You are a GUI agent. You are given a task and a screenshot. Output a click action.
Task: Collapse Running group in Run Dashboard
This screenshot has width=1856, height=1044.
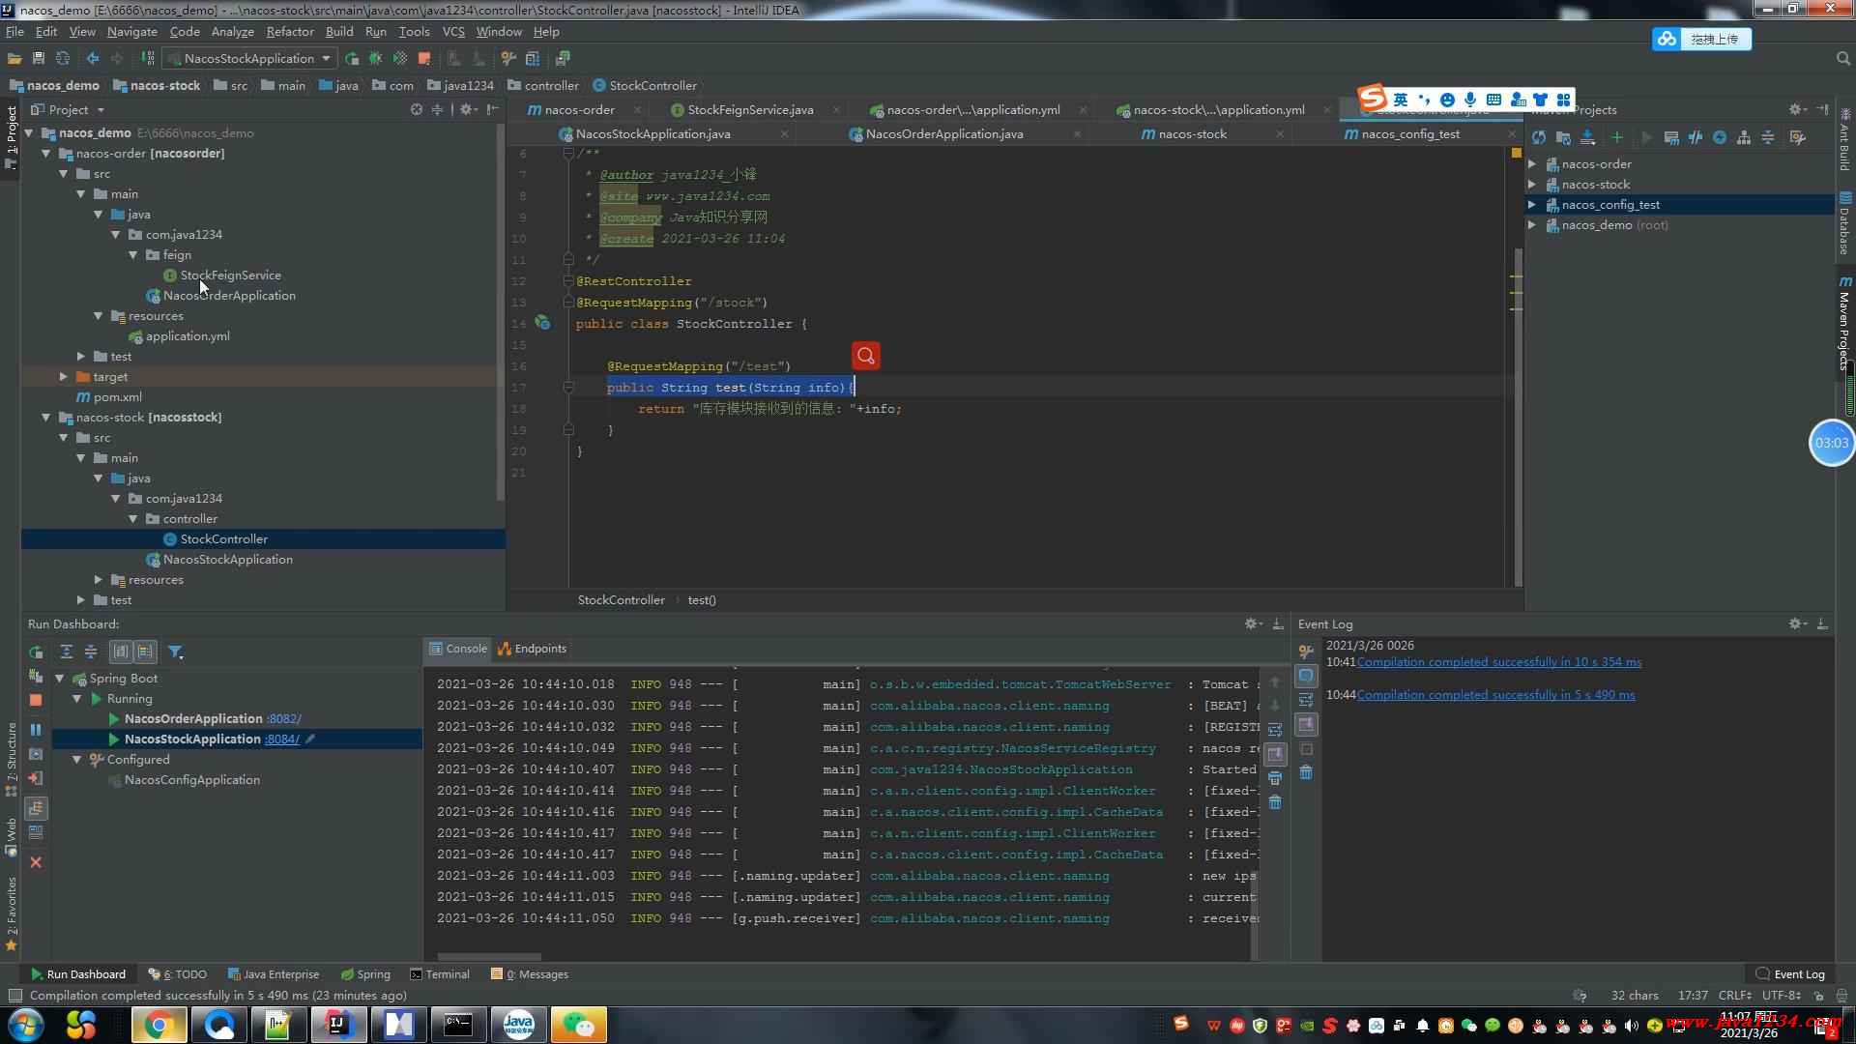(x=77, y=699)
